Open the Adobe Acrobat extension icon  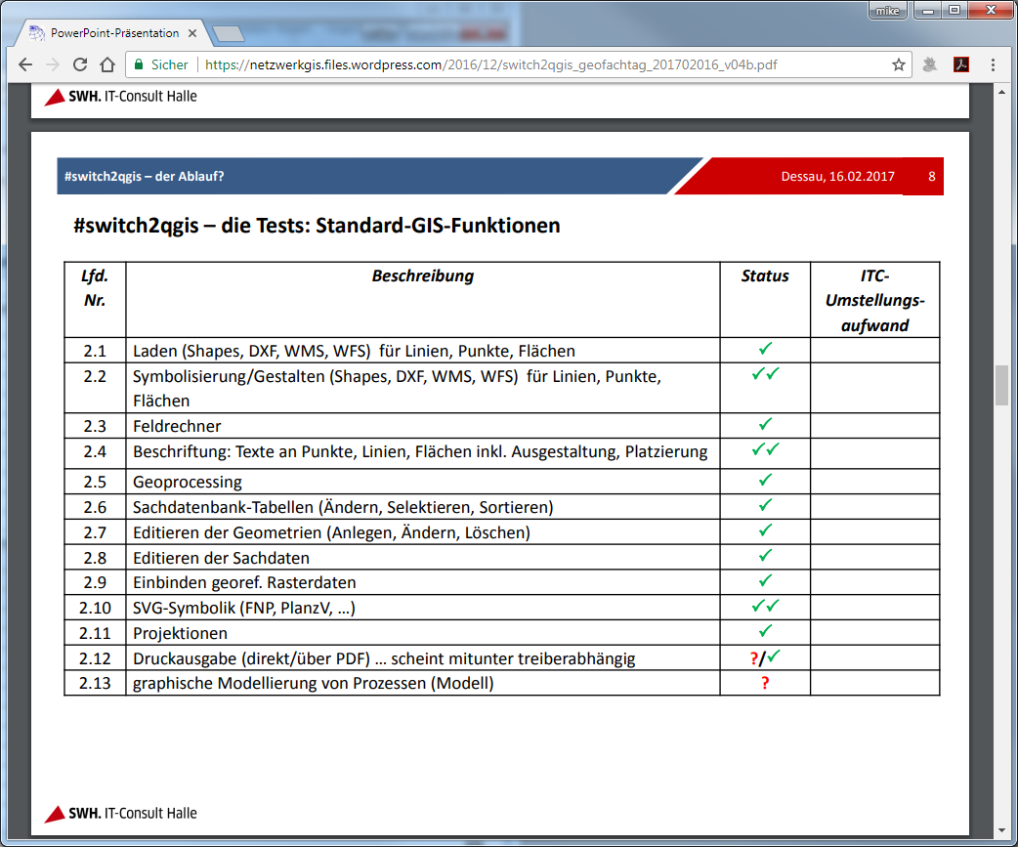tap(961, 64)
